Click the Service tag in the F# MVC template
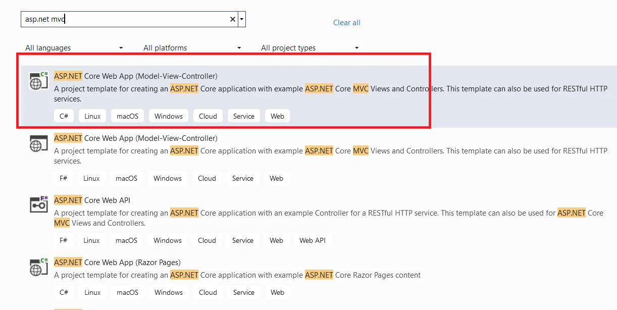617x310 pixels. point(243,178)
